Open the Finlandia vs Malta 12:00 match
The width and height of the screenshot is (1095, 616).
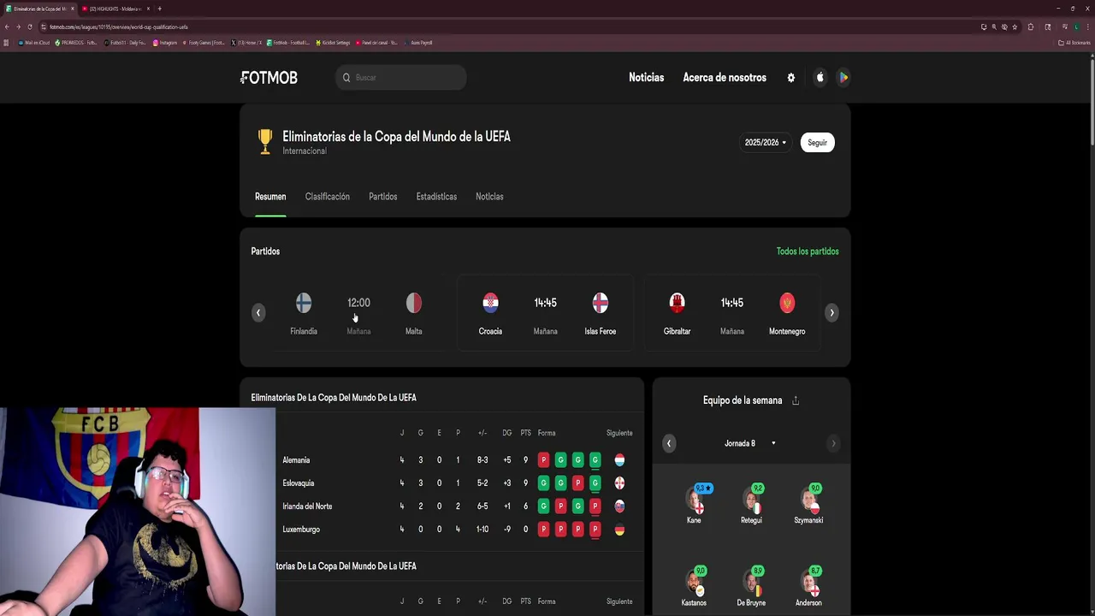358,313
